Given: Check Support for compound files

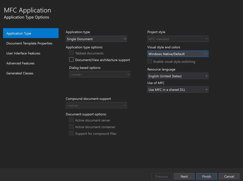Looking at the screenshot, I should click(71, 133).
